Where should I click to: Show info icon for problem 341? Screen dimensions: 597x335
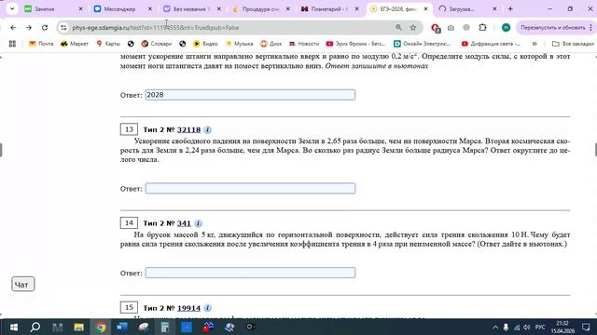tap(198, 223)
